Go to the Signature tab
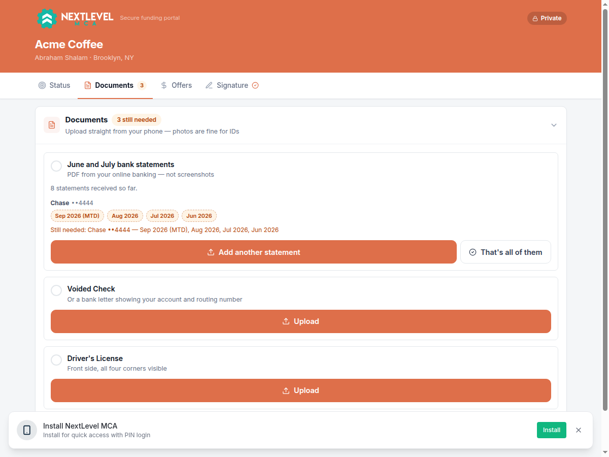Screen dimensions: 609x457 point(232,85)
